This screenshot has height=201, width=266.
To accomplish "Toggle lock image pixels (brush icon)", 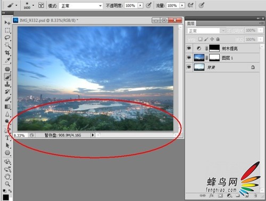I will [206, 39].
